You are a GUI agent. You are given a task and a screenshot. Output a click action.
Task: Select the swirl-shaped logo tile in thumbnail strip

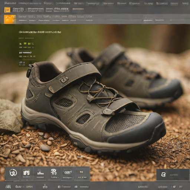pos(54,173)
